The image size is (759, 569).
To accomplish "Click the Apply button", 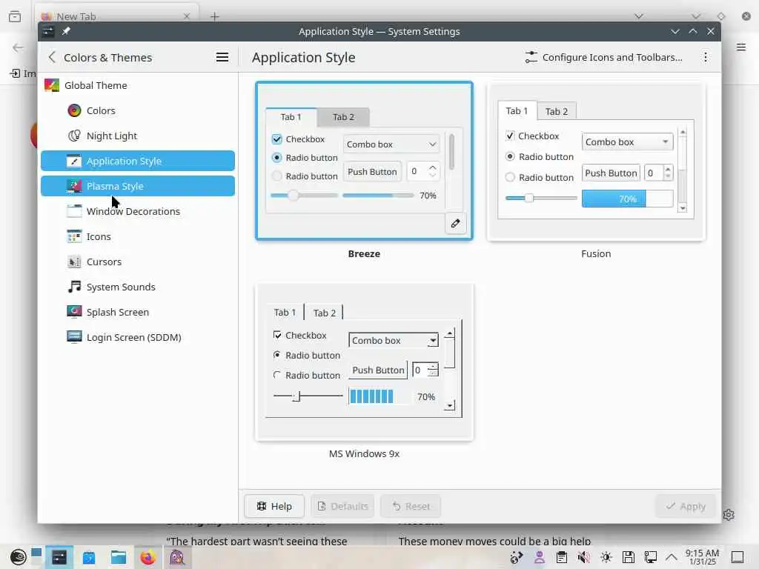I will coord(686,506).
